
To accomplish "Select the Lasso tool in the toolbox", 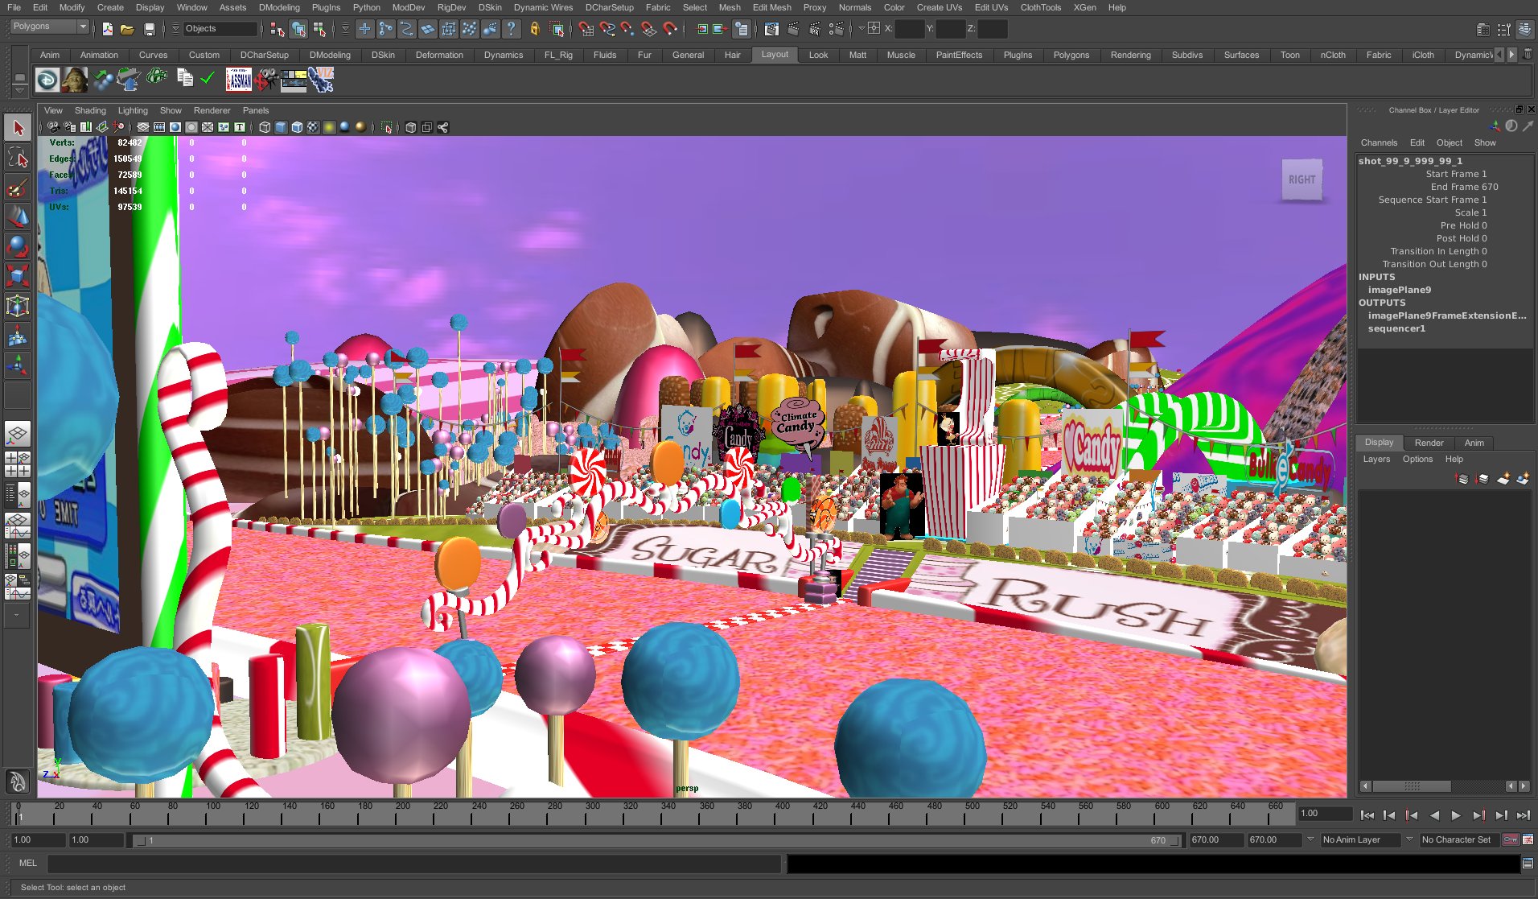I will (x=18, y=158).
